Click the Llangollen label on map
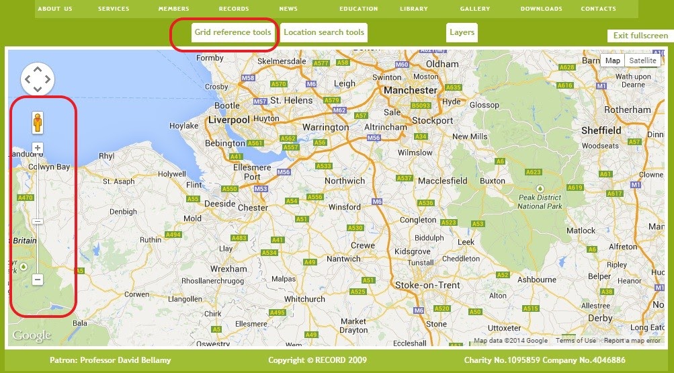Viewport: 674px width, 373px height. (x=185, y=300)
